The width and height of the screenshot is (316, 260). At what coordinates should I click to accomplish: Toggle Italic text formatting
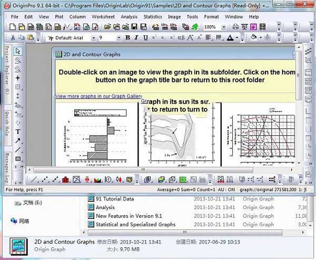click(x=136, y=38)
